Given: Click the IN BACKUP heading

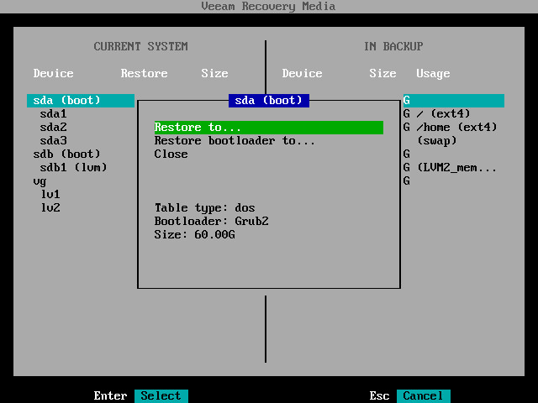Looking at the screenshot, I should (393, 46).
